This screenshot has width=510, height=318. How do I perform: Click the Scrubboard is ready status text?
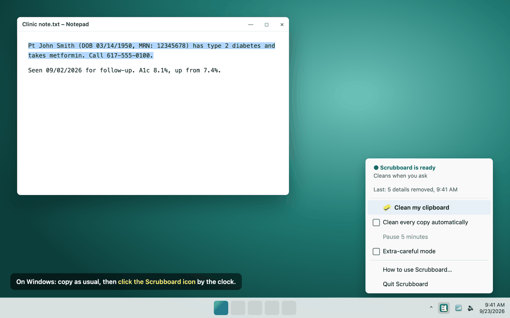pyautogui.click(x=408, y=167)
